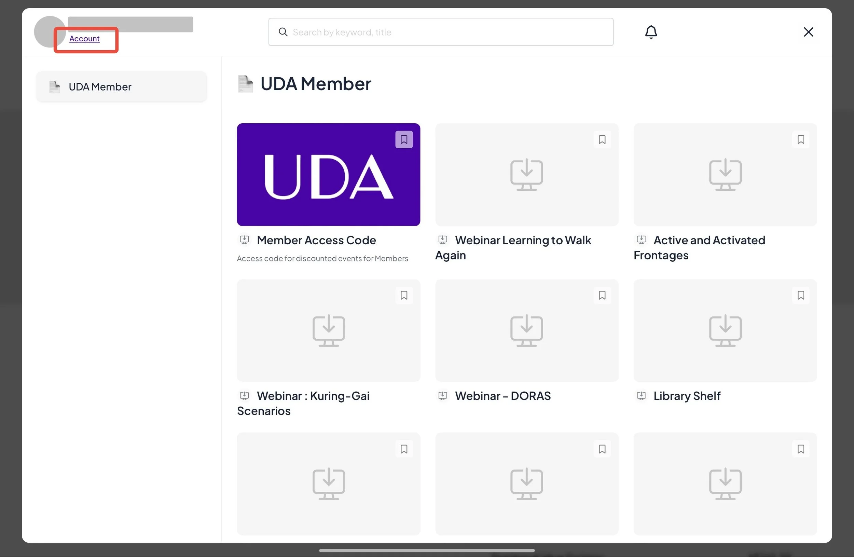Click the Webinar - DORAS download placeholder
The width and height of the screenshot is (854, 557).
[x=526, y=330]
